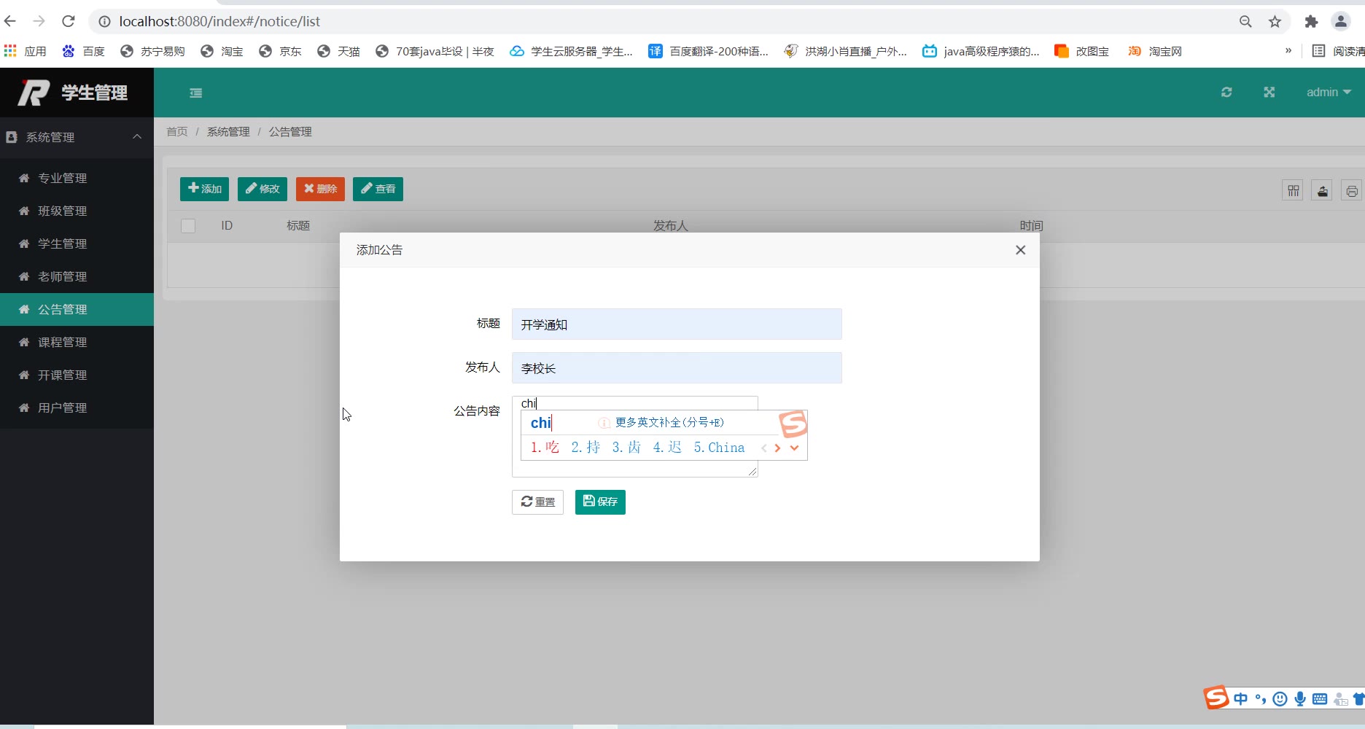Click the 查看 button

pyautogui.click(x=378, y=189)
